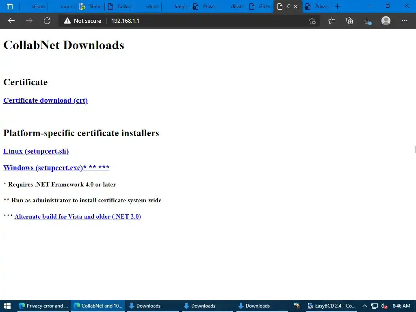Open the user profile avatar
This screenshot has width=416, height=312.
click(x=386, y=21)
